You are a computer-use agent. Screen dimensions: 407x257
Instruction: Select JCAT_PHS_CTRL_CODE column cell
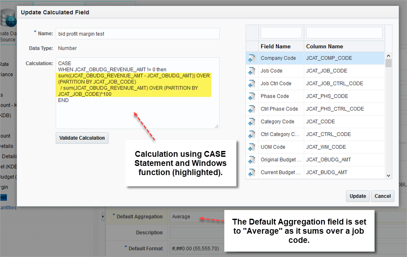[344, 109]
